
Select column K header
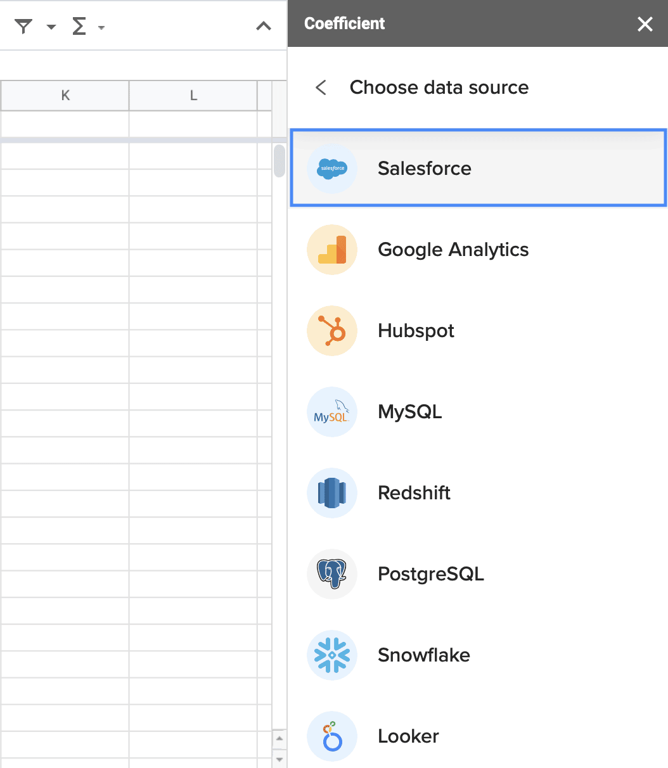[x=65, y=96]
